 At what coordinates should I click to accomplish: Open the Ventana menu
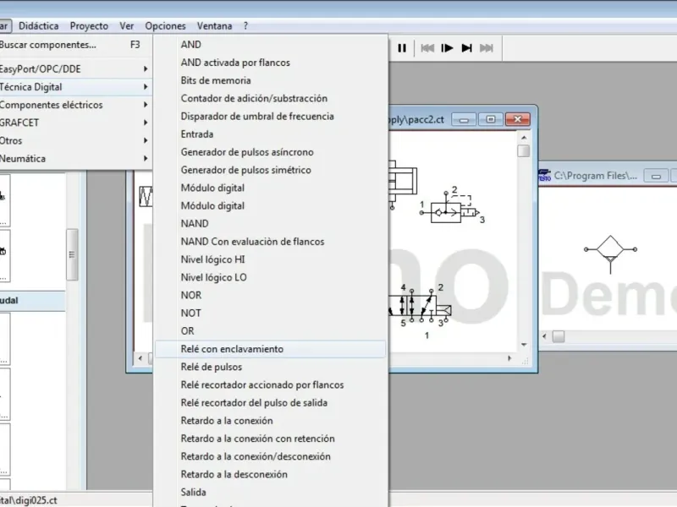(x=215, y=26)
